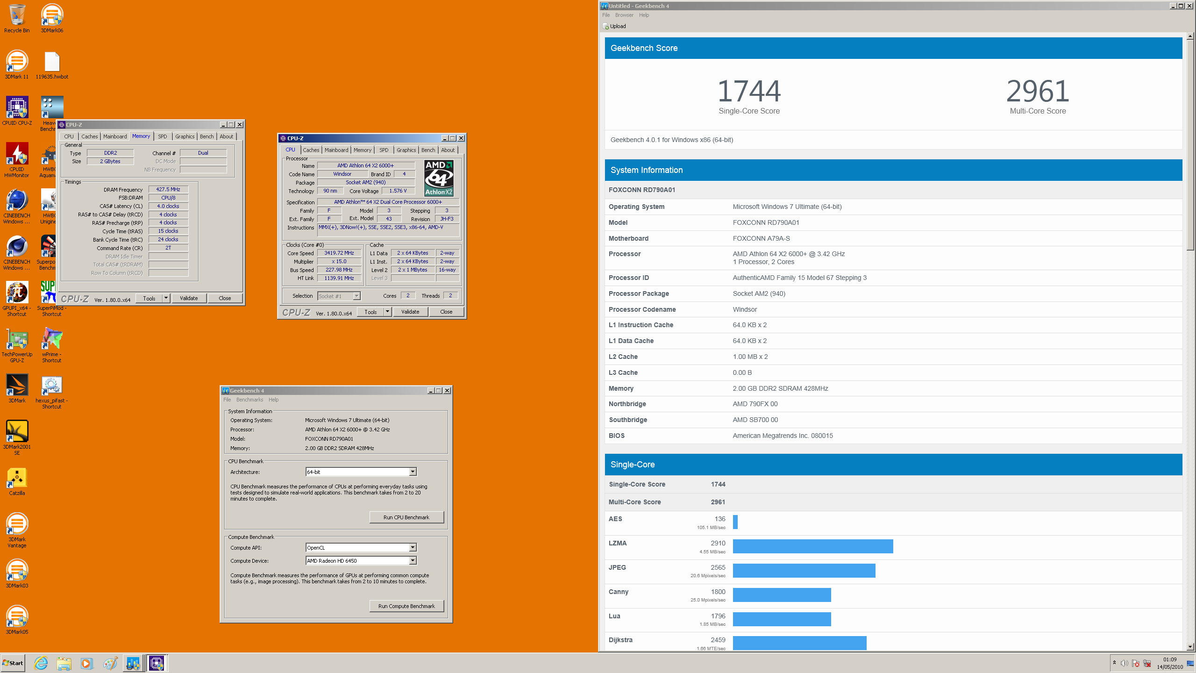Open the About tab in CPU-Z CPU window
This screenshot has width=1196, height=673.
tap(448, 150)
